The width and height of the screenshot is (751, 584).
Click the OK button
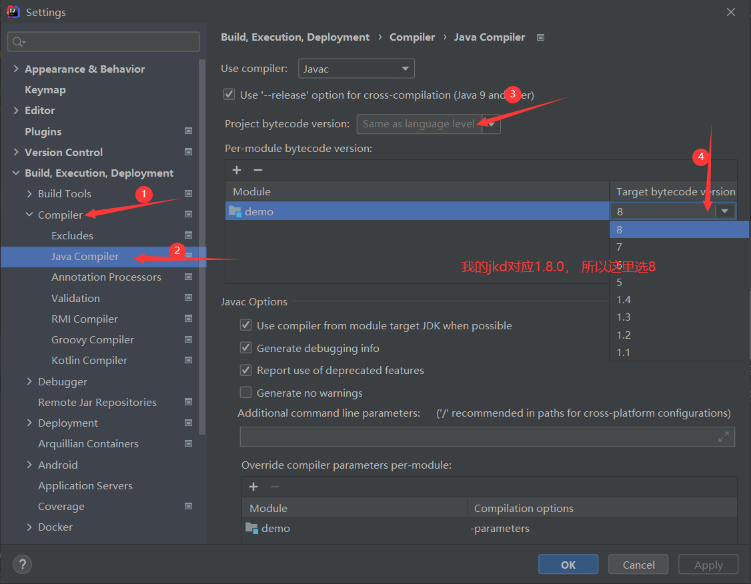[568, 565]
